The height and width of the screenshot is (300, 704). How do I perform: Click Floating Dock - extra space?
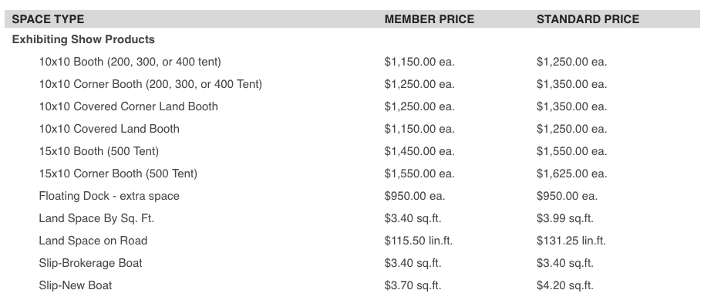[x=109, y=196]
